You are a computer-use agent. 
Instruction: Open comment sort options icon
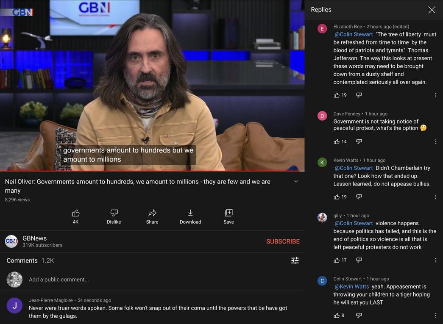pyautogui.click(x=295, y=260)
